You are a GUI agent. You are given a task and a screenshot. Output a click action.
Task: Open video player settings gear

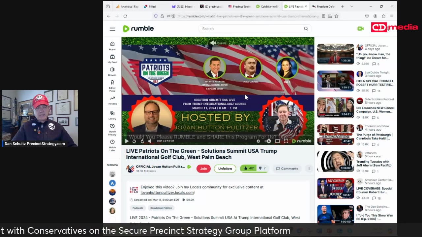(x=258, y=141)
